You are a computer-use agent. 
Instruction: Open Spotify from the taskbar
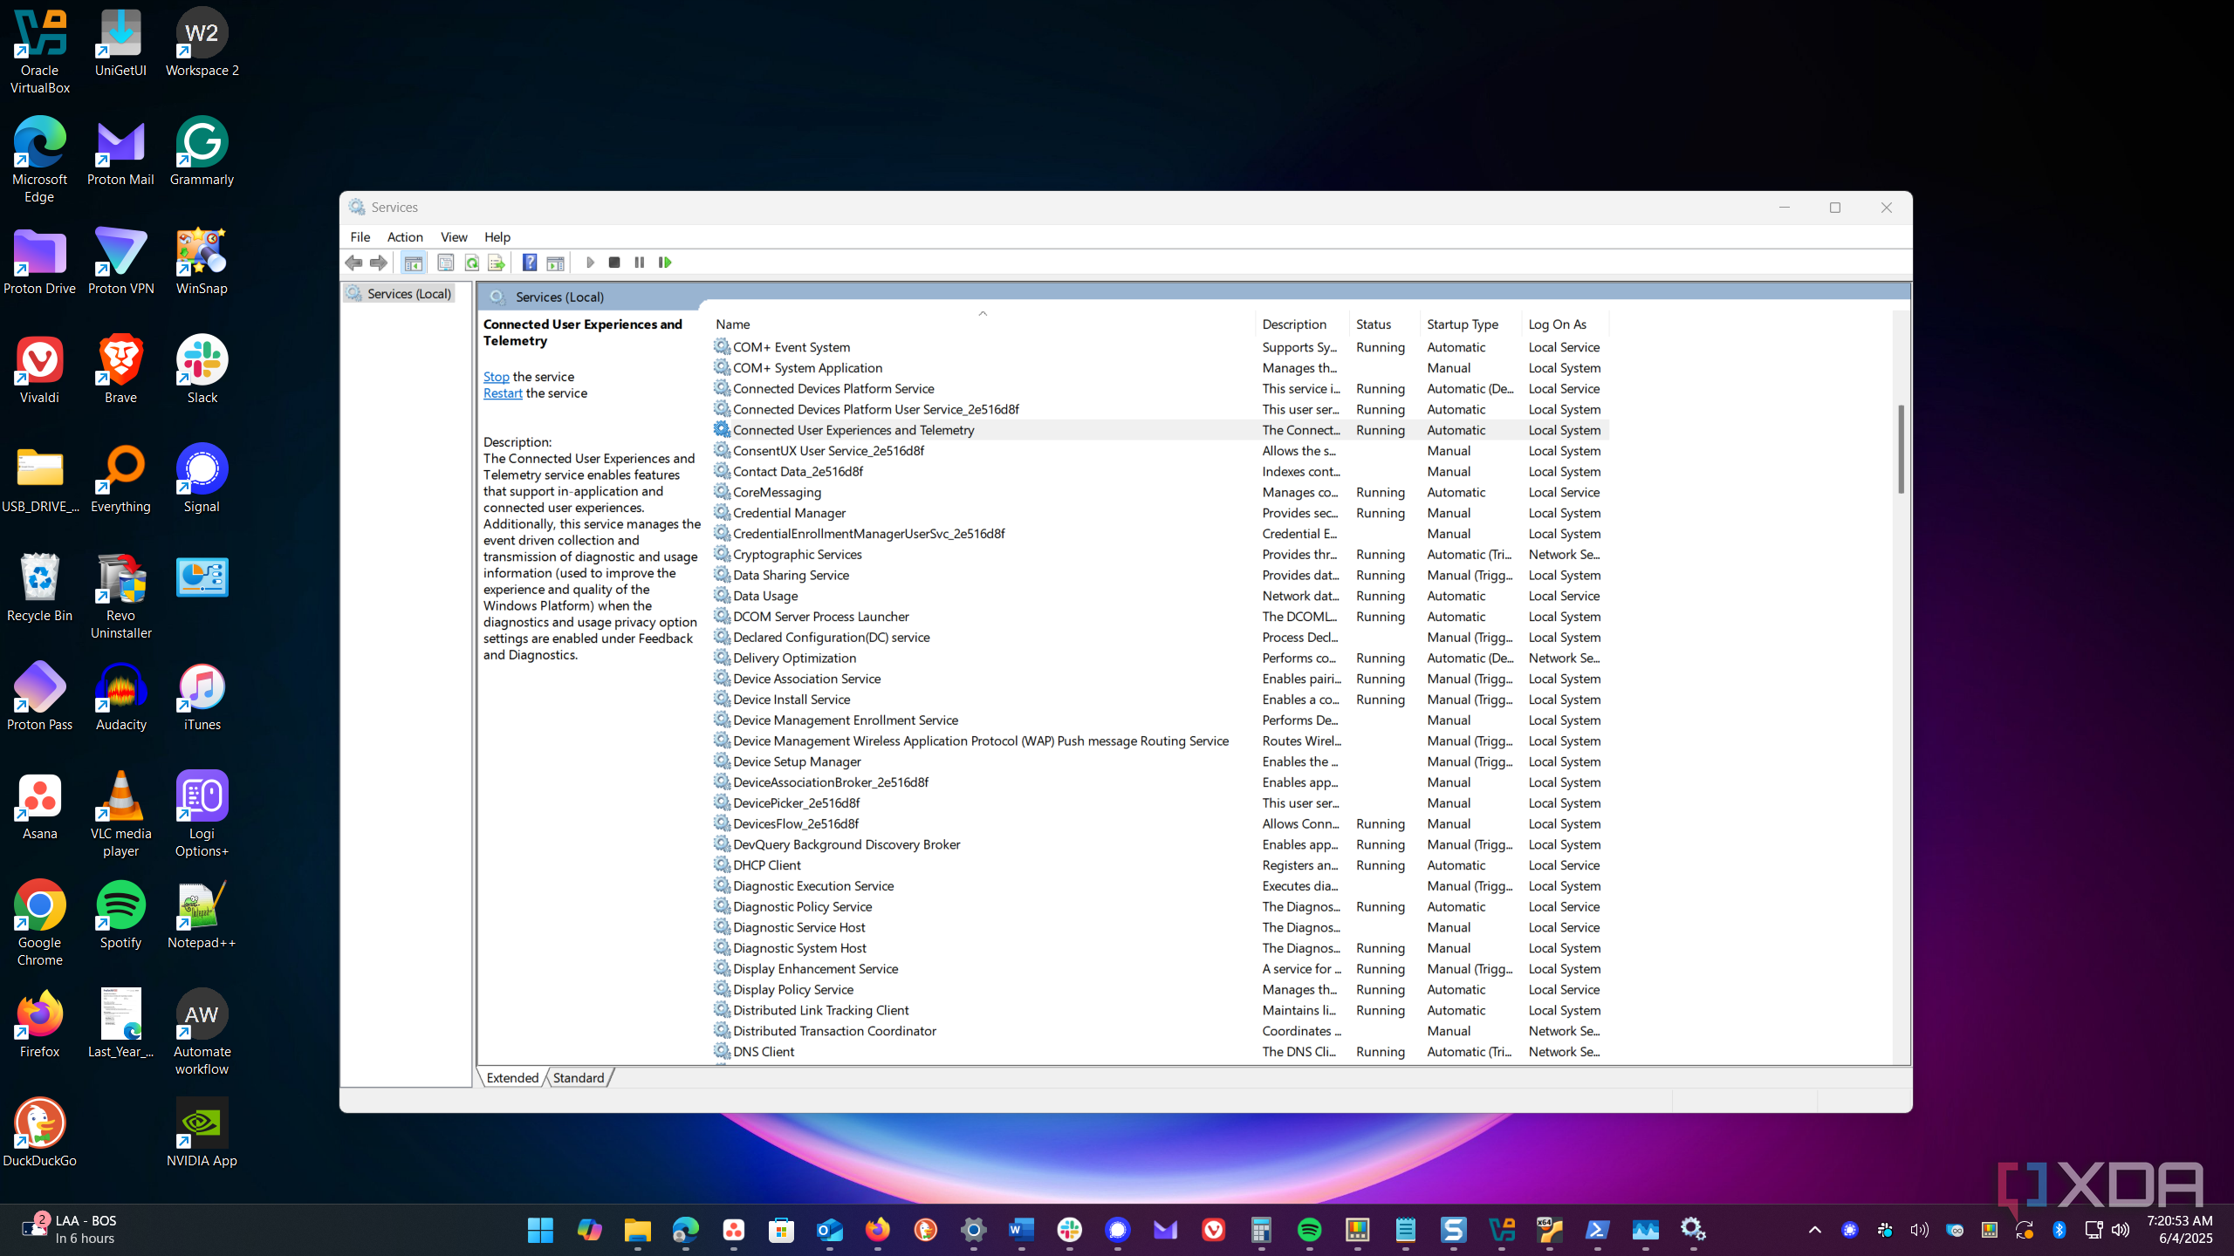[x=1309, y=1232]
